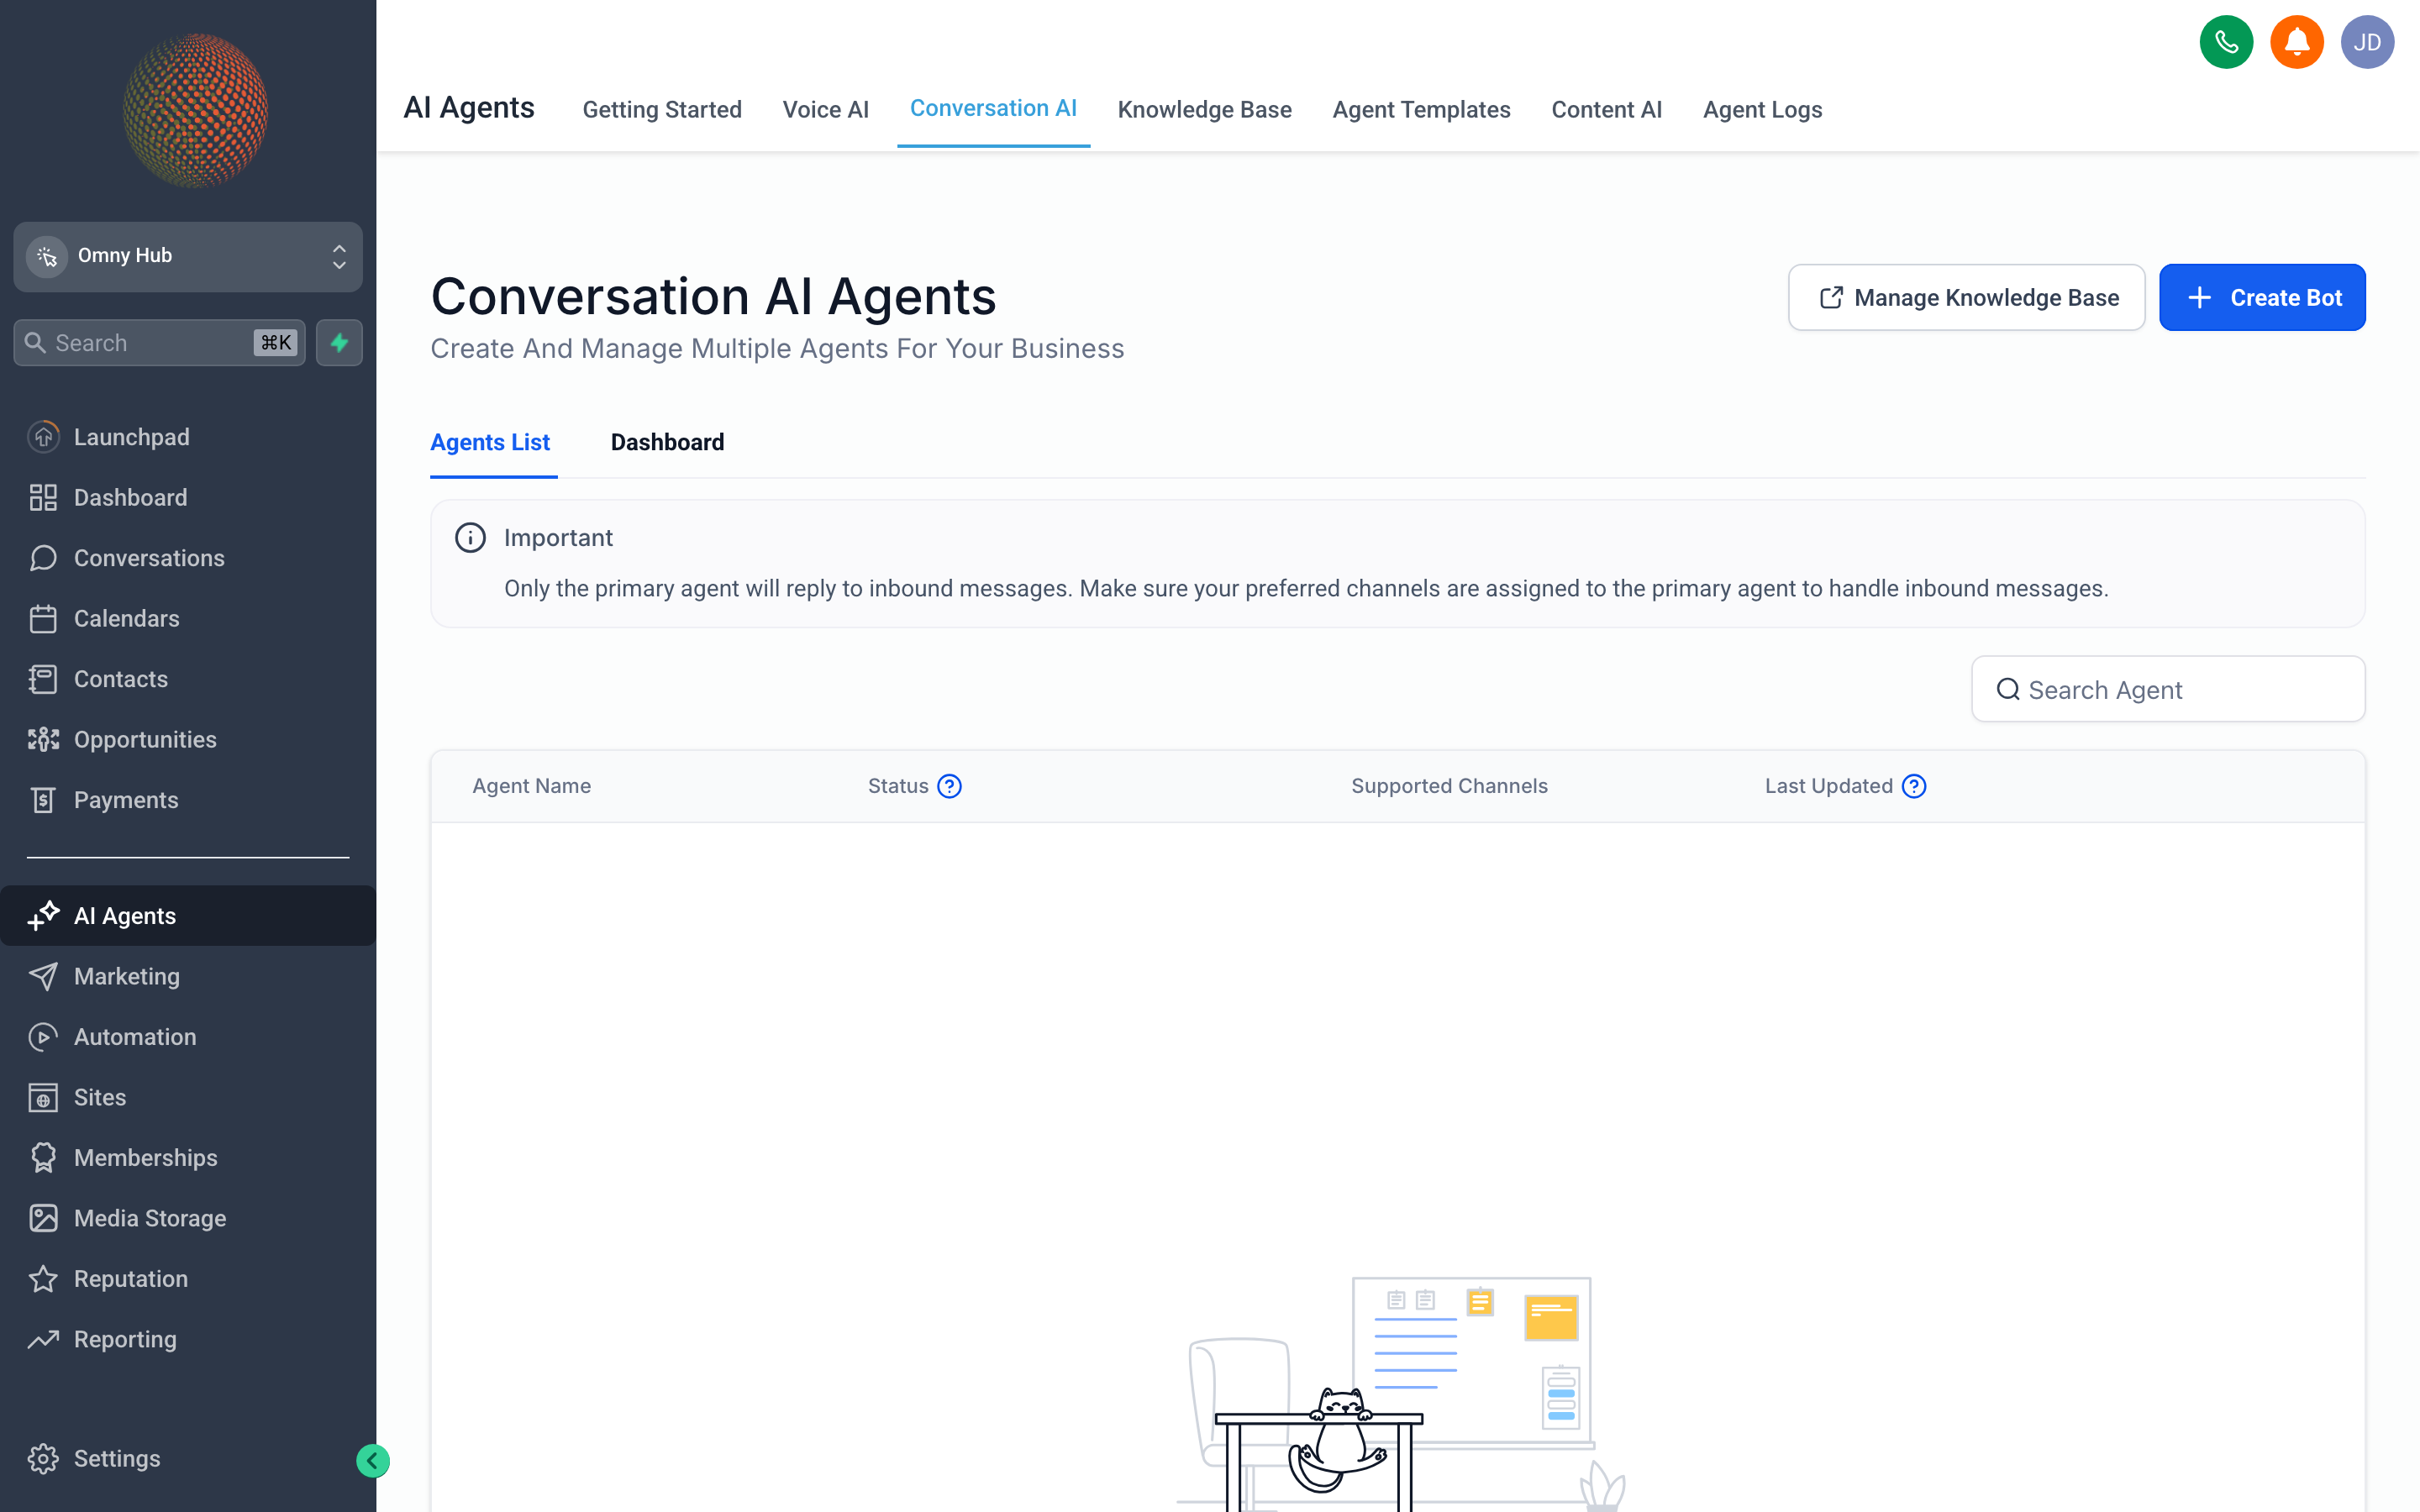Click the Create Bot button
Screen dimensions: 2420x1512
2262,297
